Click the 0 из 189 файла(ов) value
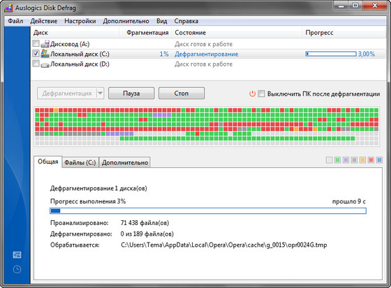 (x=147, y=234)
